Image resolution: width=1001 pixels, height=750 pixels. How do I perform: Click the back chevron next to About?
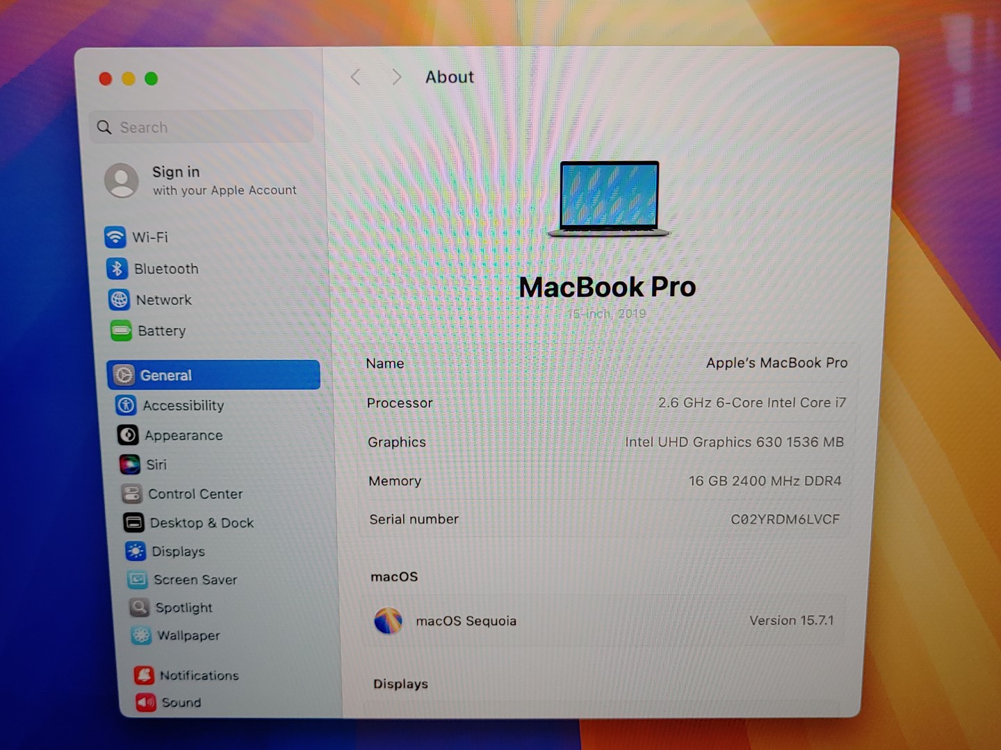[x=356, y=77]
